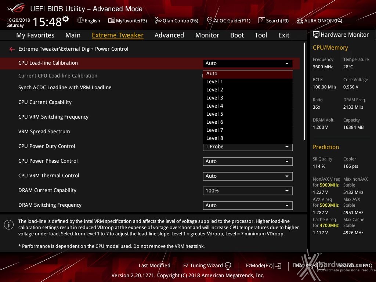Click the EzMode exit arrow icon

(x=278, y=266)
